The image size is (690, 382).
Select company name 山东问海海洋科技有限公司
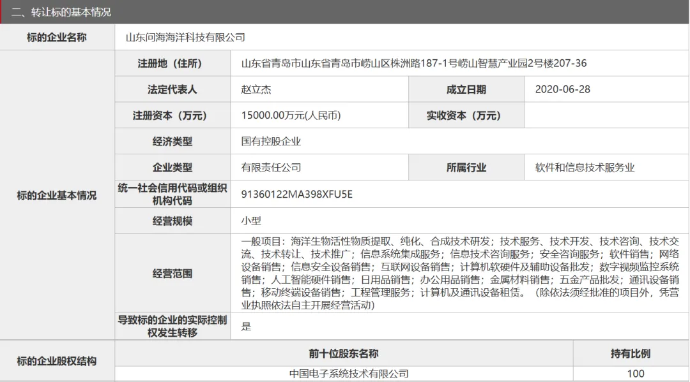(185, 38)
